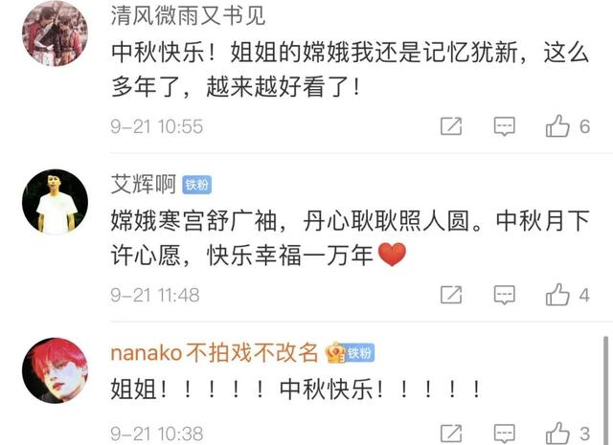Click the scrollbar at the right edge
The height and width of the screenshot is (445, 613).
pyautogui.click(x=606, y=389)
